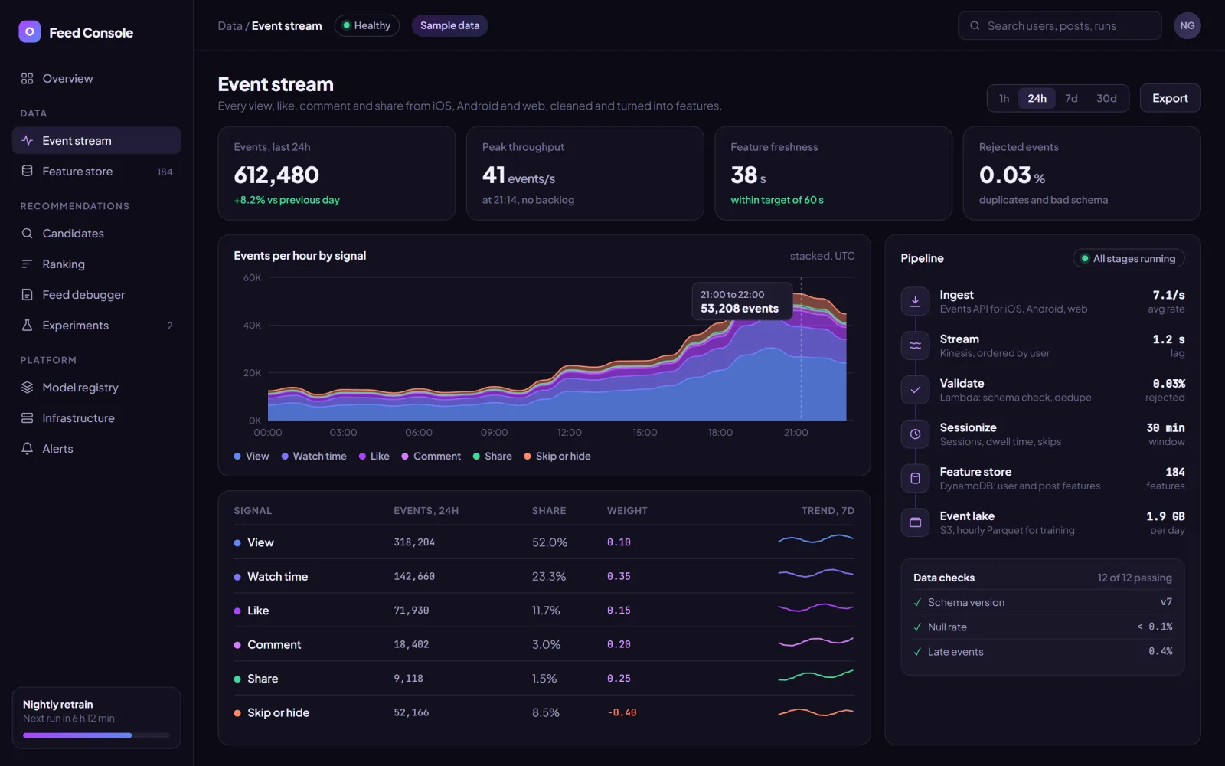Click the Validate stage checkmark icon
The height and width of the screenshot is (766, 1225).
tap(915, 390)
